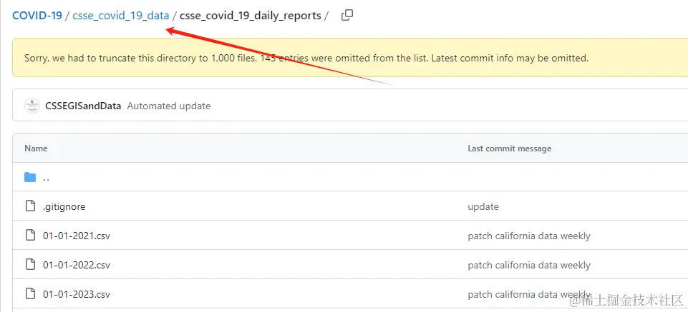Click the 'Name' column header
The height and width of the screenshot is (312, 688).
(x=36, y=149)
